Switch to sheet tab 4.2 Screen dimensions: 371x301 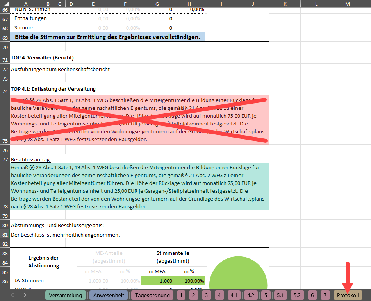pos(251,295)
